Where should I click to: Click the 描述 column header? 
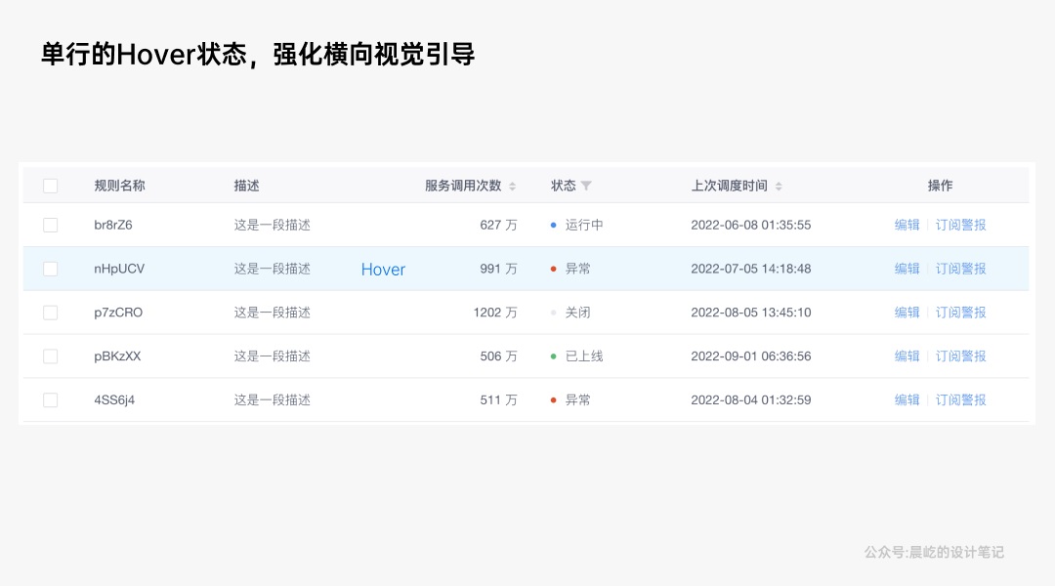[246, 186]
